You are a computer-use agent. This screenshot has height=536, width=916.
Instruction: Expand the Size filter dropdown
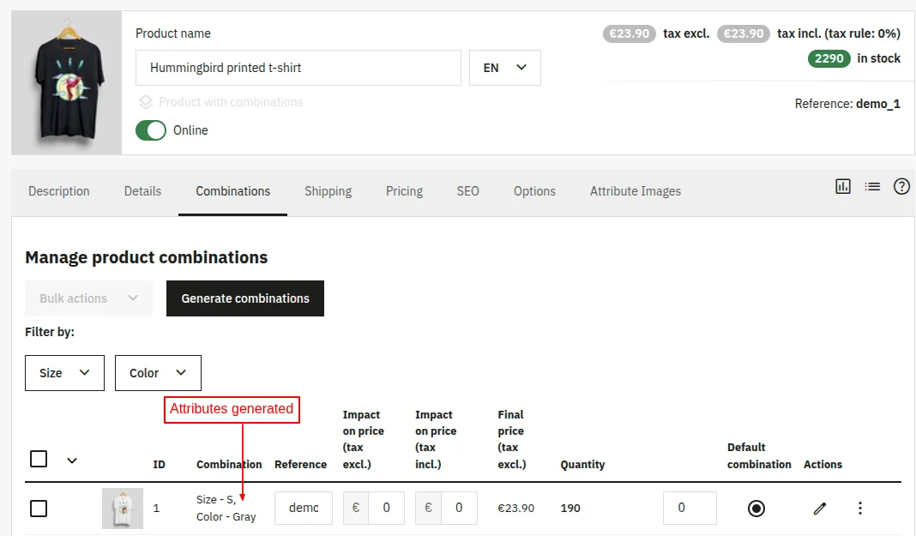64,373
